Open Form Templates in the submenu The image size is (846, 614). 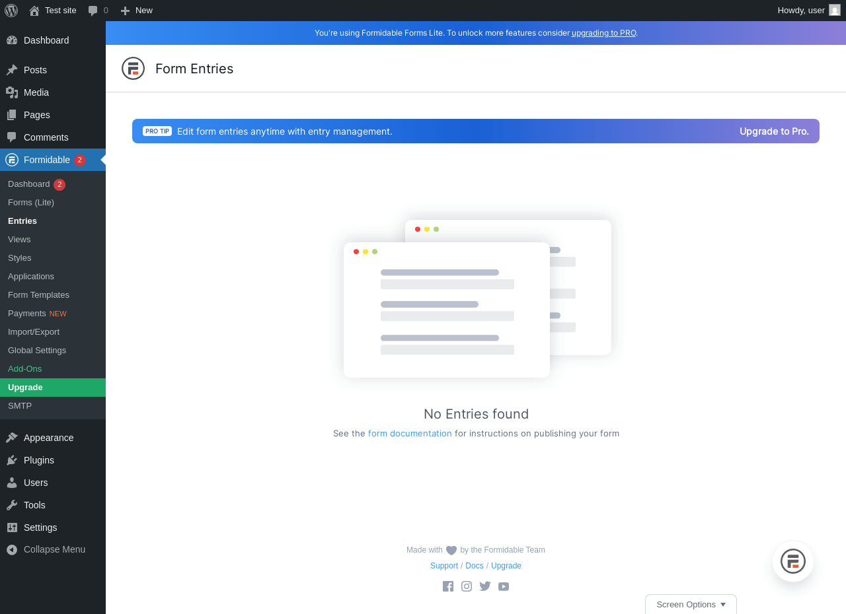coord(53,295)
